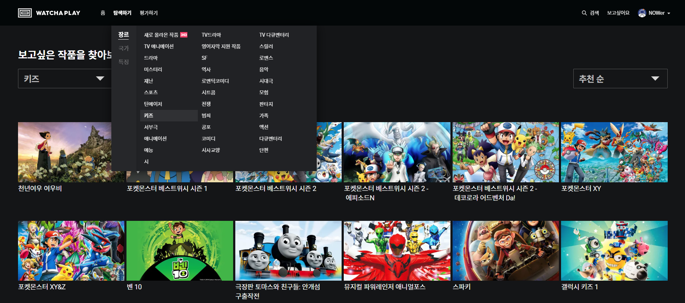Click 포켓몬스터 베스트위시 시즌 1 title
The height and width of the screenshot is (303, 685).
tap(167, 188)
